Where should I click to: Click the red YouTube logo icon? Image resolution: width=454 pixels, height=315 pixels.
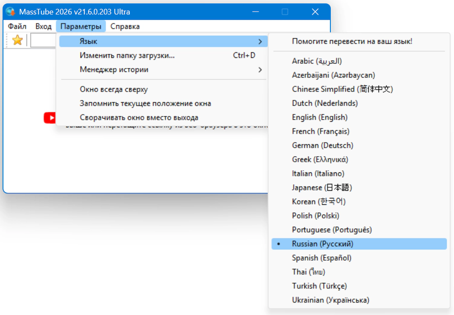(x=50, y=118)
